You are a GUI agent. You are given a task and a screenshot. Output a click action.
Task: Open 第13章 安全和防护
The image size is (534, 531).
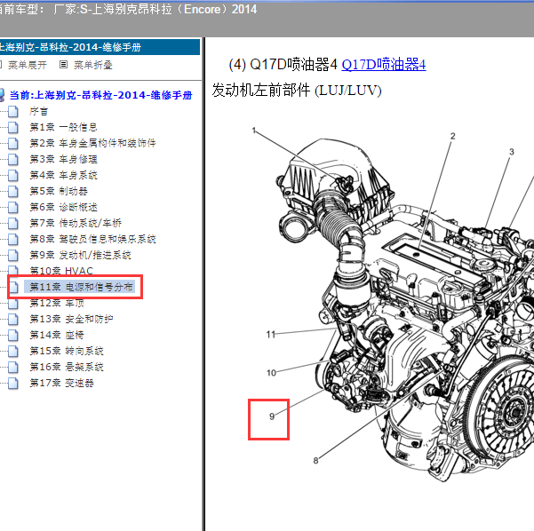coord(71,319)
